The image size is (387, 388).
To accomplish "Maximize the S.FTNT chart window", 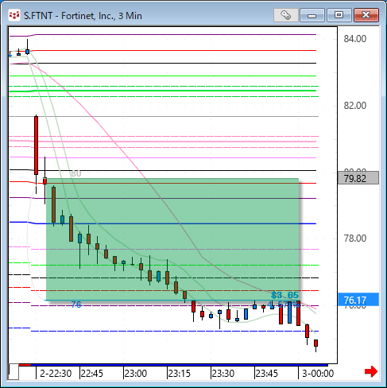I will [x=339, y=15].
